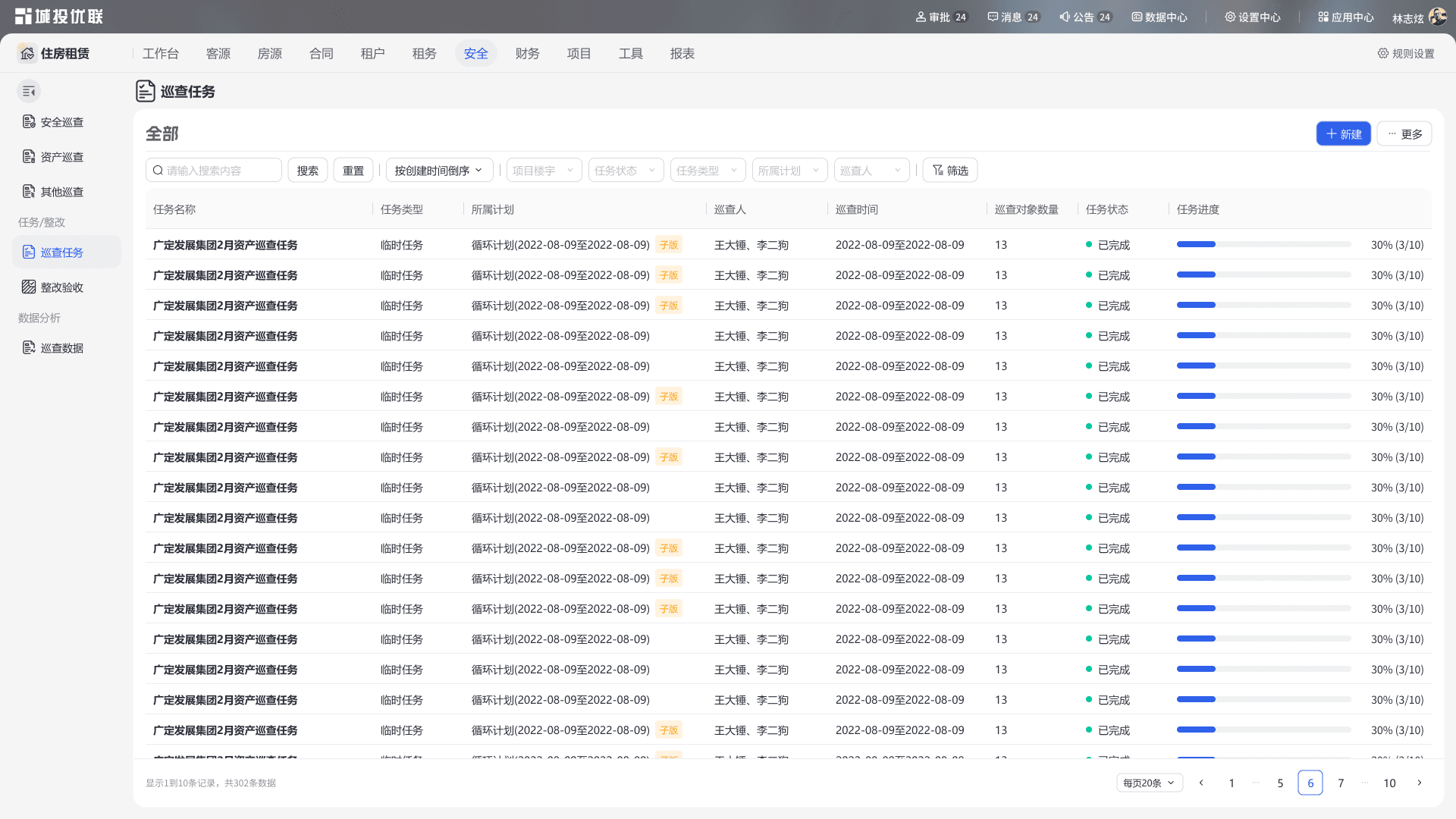Click the 巡查时间 column header
The width and height of the screenshot is (1456, 819).
tap(857, 209)
